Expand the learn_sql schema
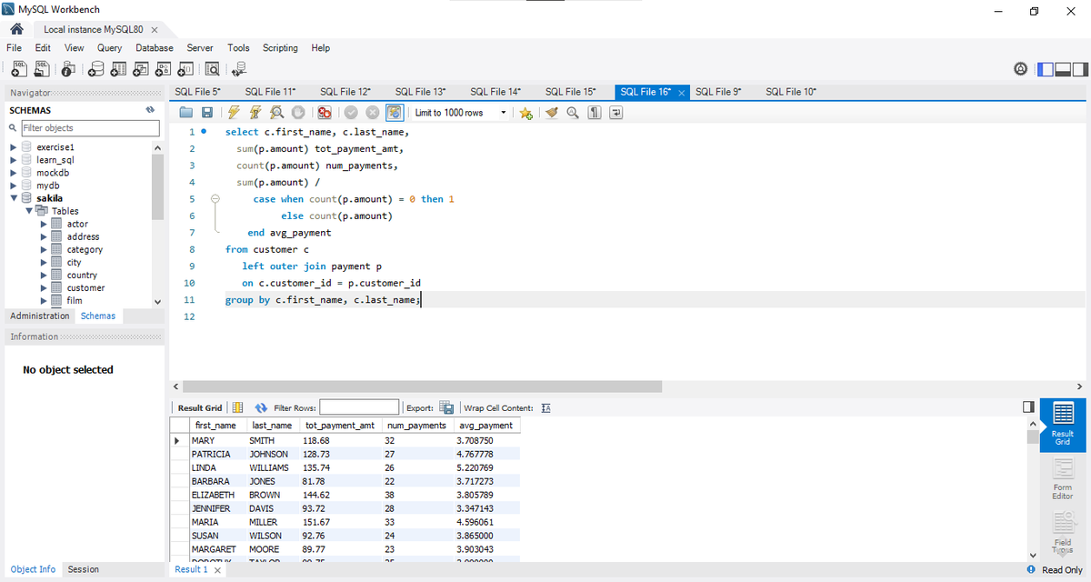This screenshot has height=582, width=1091. [x=13, y=160]
